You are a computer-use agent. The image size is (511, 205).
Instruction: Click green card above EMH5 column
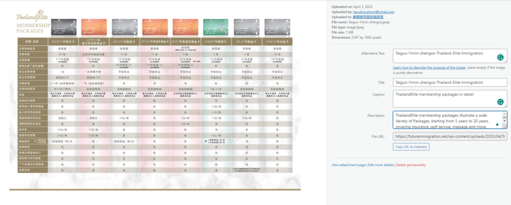(216, 27)
